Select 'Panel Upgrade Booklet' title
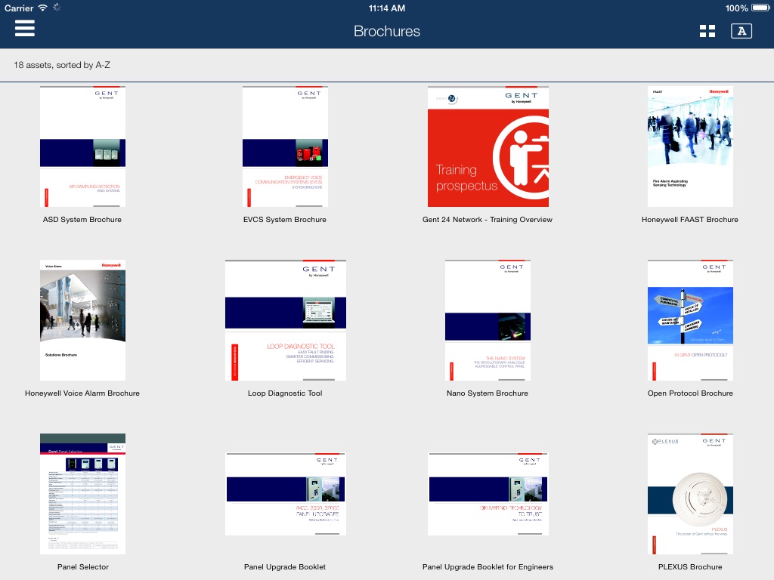 pyautogui.click(x=285, y=566)
